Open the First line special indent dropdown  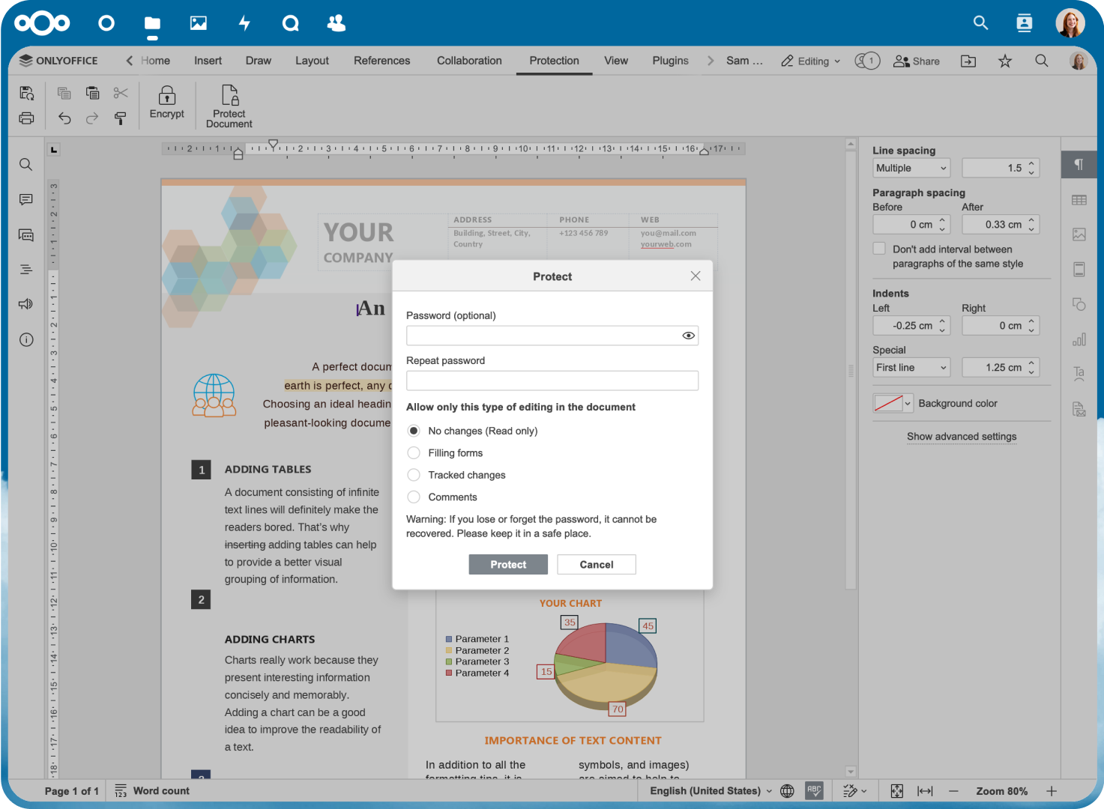911,368
